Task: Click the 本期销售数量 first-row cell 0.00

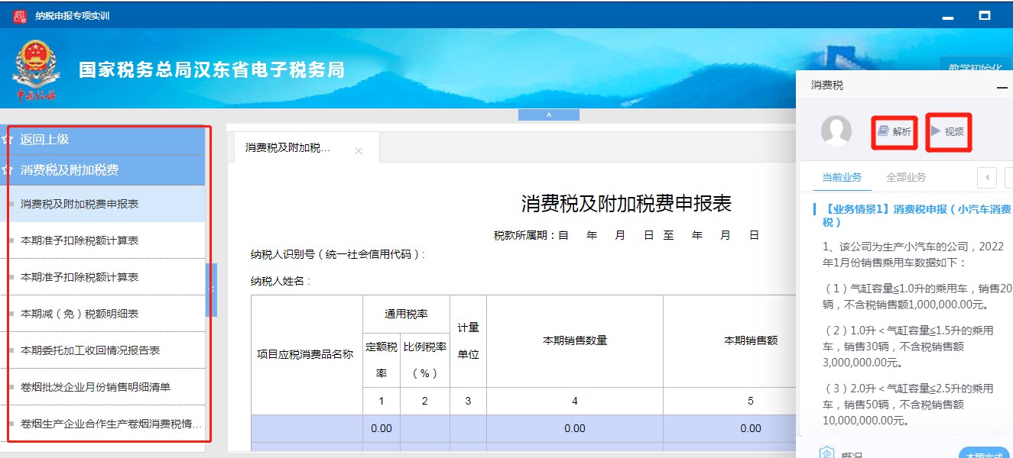Action: 575,428
